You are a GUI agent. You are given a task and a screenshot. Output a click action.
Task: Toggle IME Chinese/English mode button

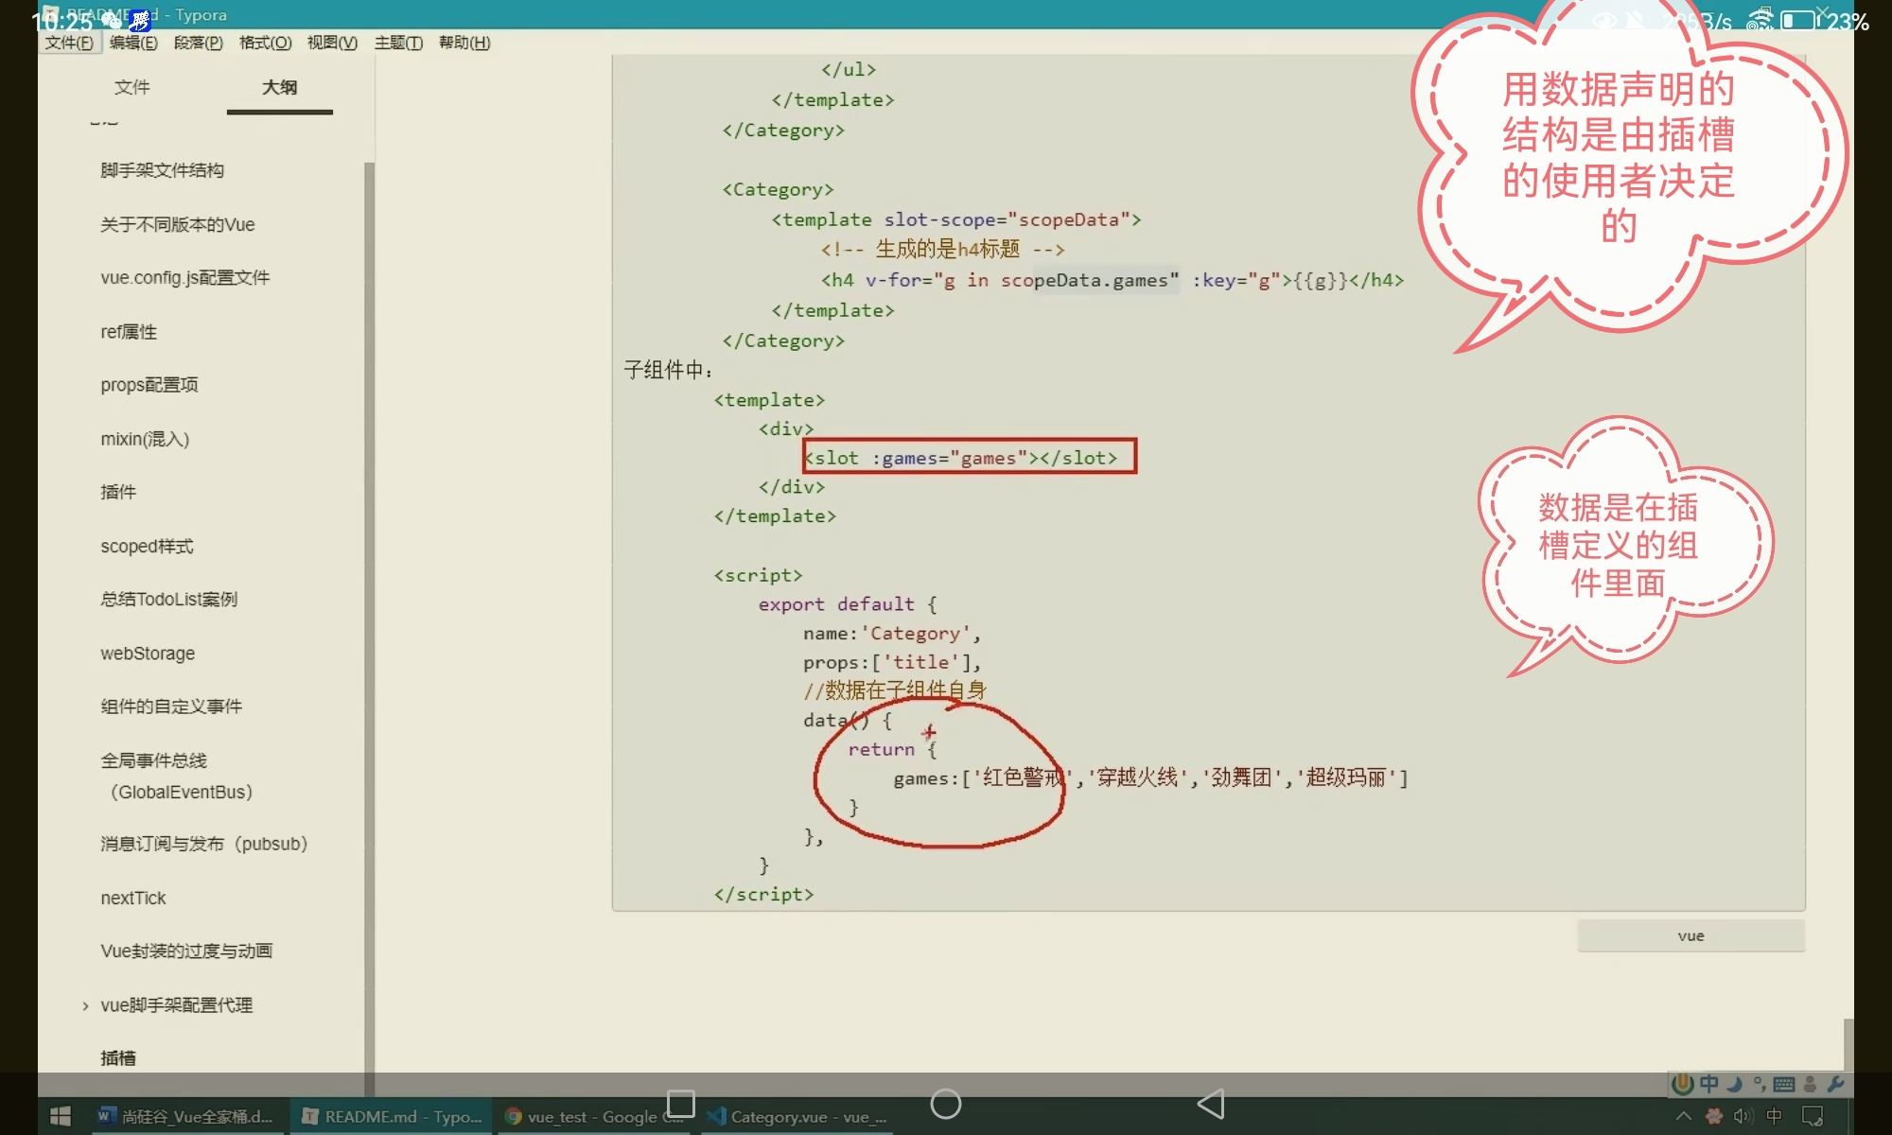click(1709, 1084)
